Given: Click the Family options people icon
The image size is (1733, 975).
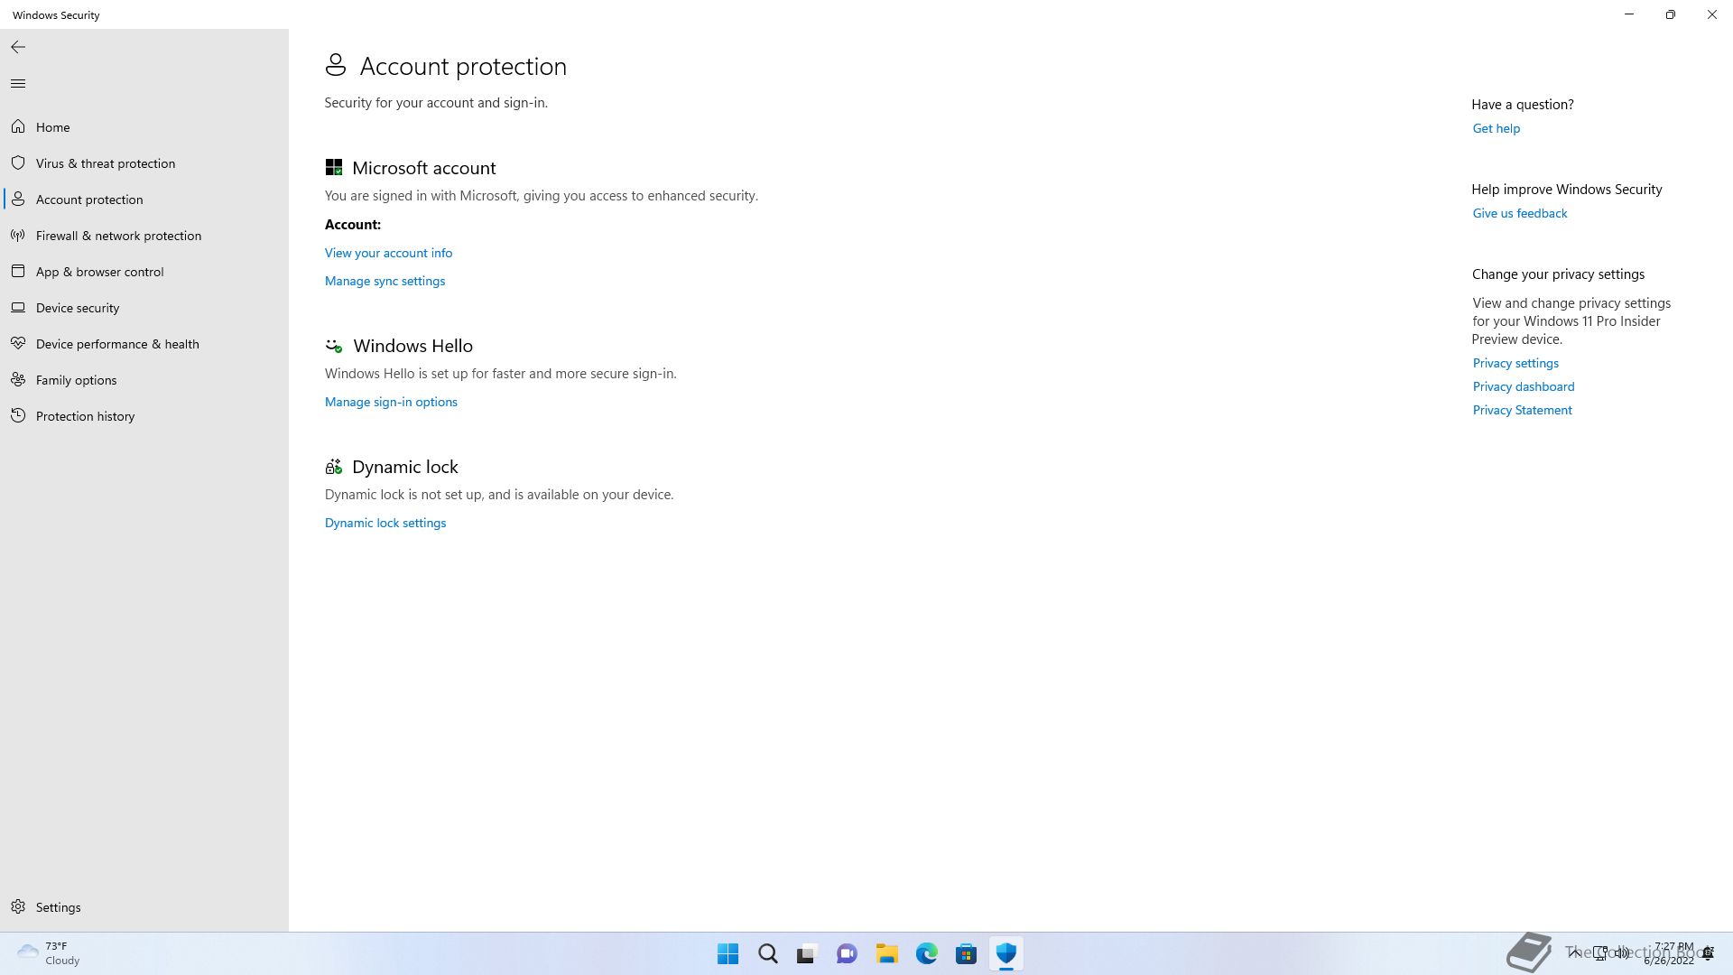Looking at the screenshot, I should (18, 380).
